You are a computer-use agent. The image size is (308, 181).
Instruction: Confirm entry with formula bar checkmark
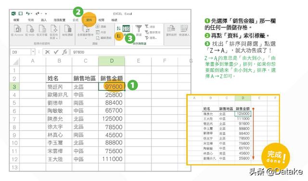pyautogui.click(x=56, y=52)
